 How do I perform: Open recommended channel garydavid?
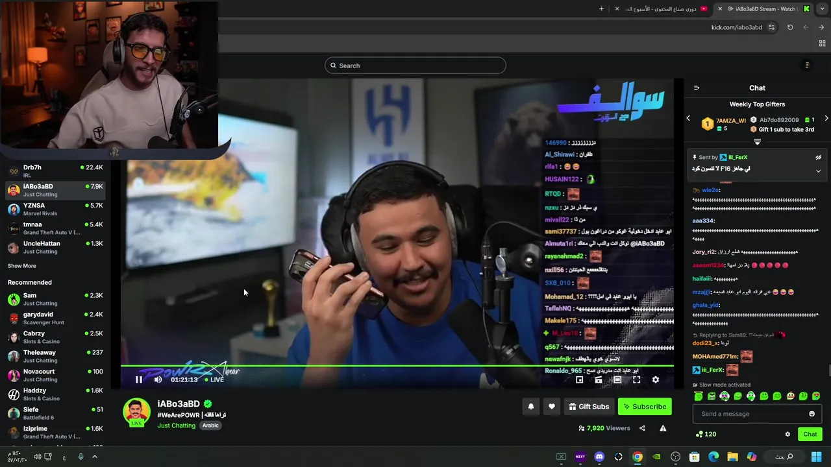coord(55,318)
